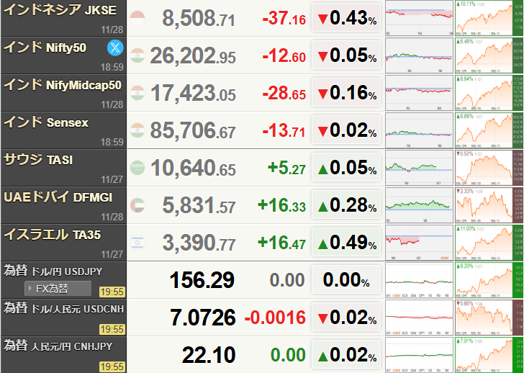Click DFMGI percent change ▲0.28%
Screen dimensions: 524x373
point(346,205)
